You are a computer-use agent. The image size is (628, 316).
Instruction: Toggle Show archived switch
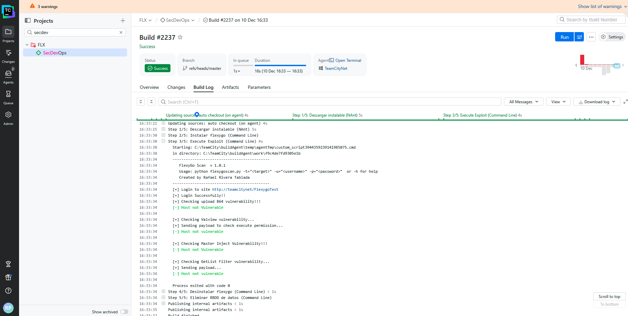124,312
